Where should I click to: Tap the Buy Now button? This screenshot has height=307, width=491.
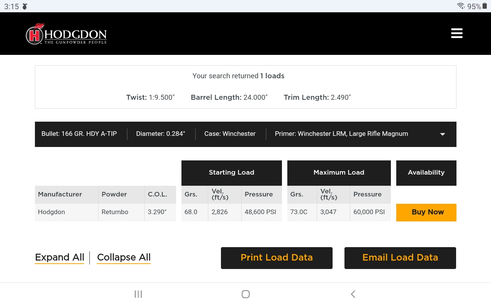coord(426,212)
